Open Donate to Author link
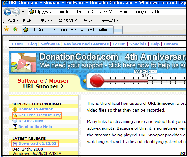This screenshot has width=187, height=157. (x=36, y=109)
